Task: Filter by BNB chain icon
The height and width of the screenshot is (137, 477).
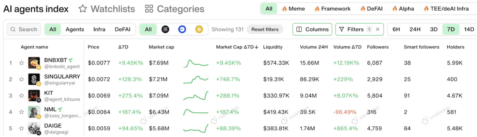Action: click(x=199, y=29)
